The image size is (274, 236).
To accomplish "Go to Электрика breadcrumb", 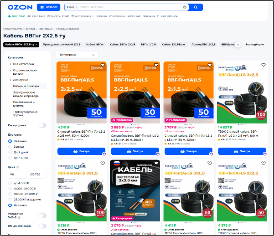I will (46, 29).
